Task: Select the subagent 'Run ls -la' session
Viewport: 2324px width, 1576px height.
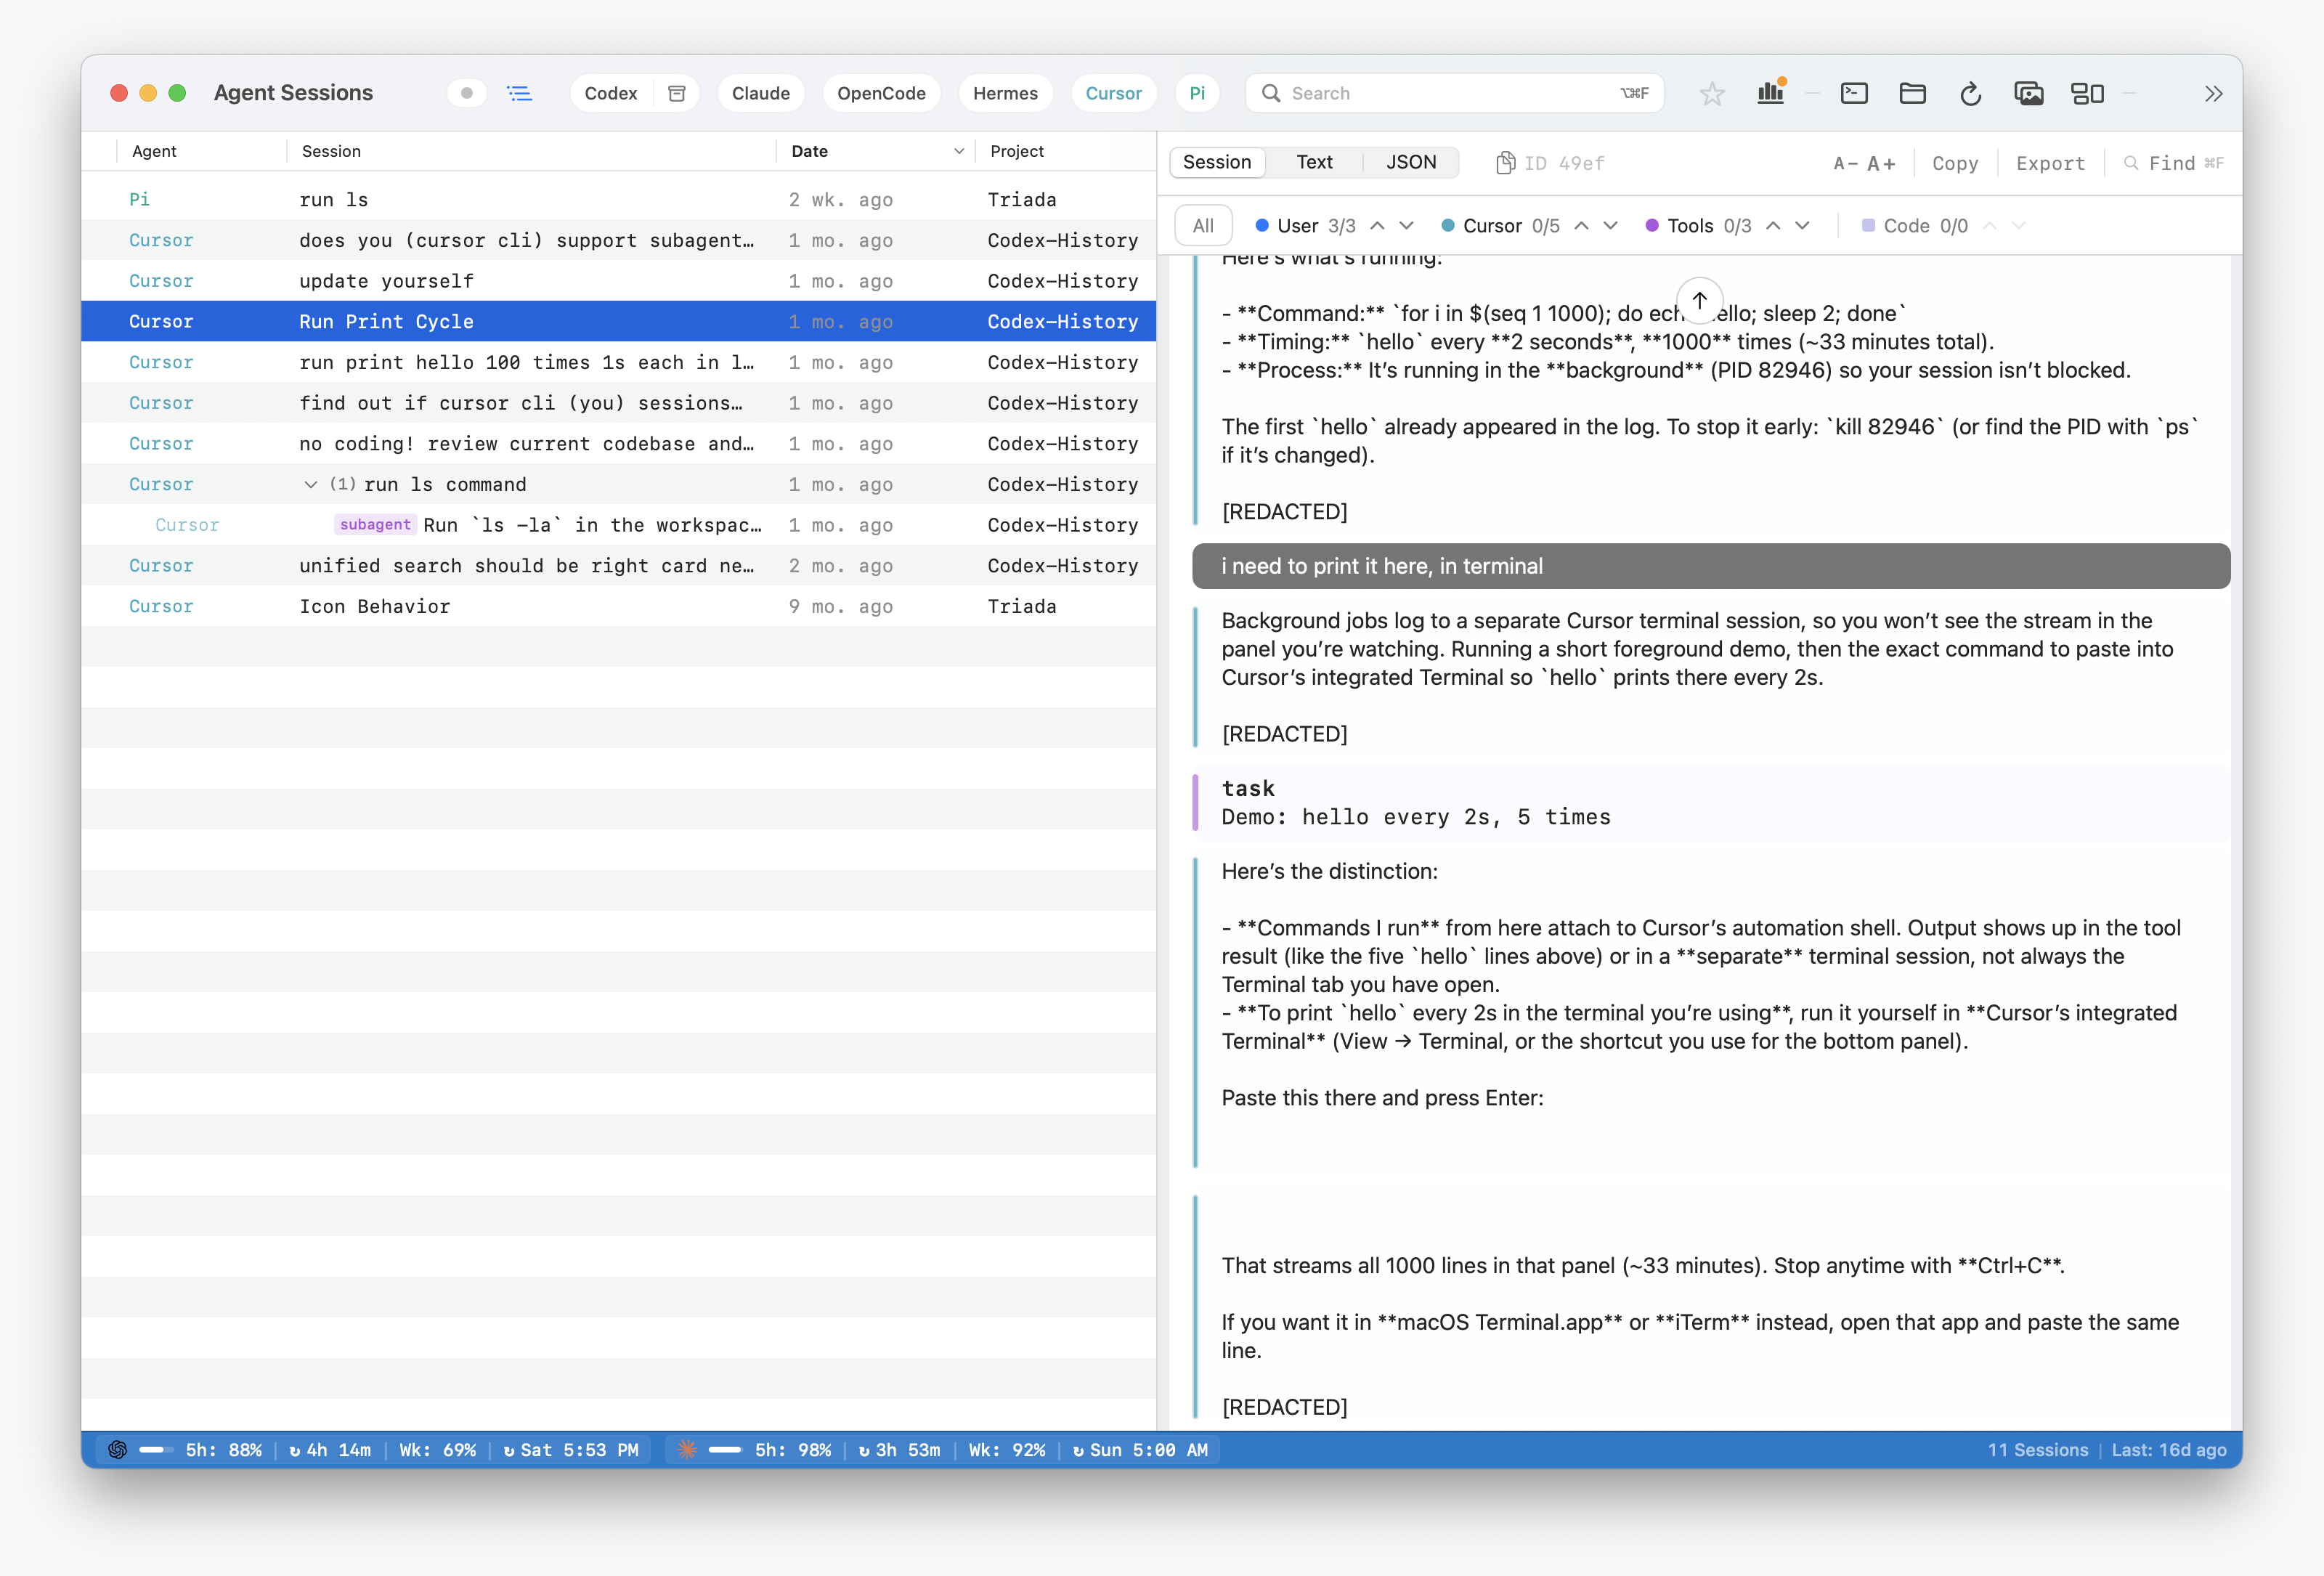Action: coord(619,525)
